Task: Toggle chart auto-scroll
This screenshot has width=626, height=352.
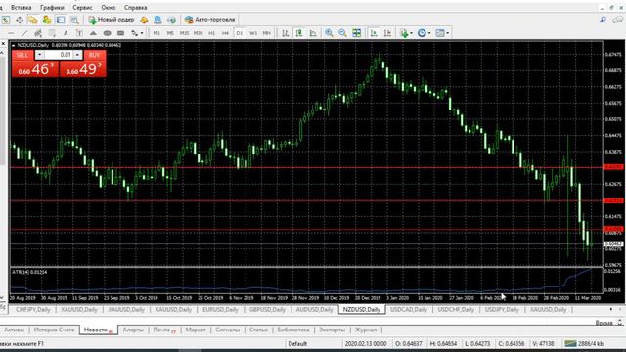Action: click(374, 33)
